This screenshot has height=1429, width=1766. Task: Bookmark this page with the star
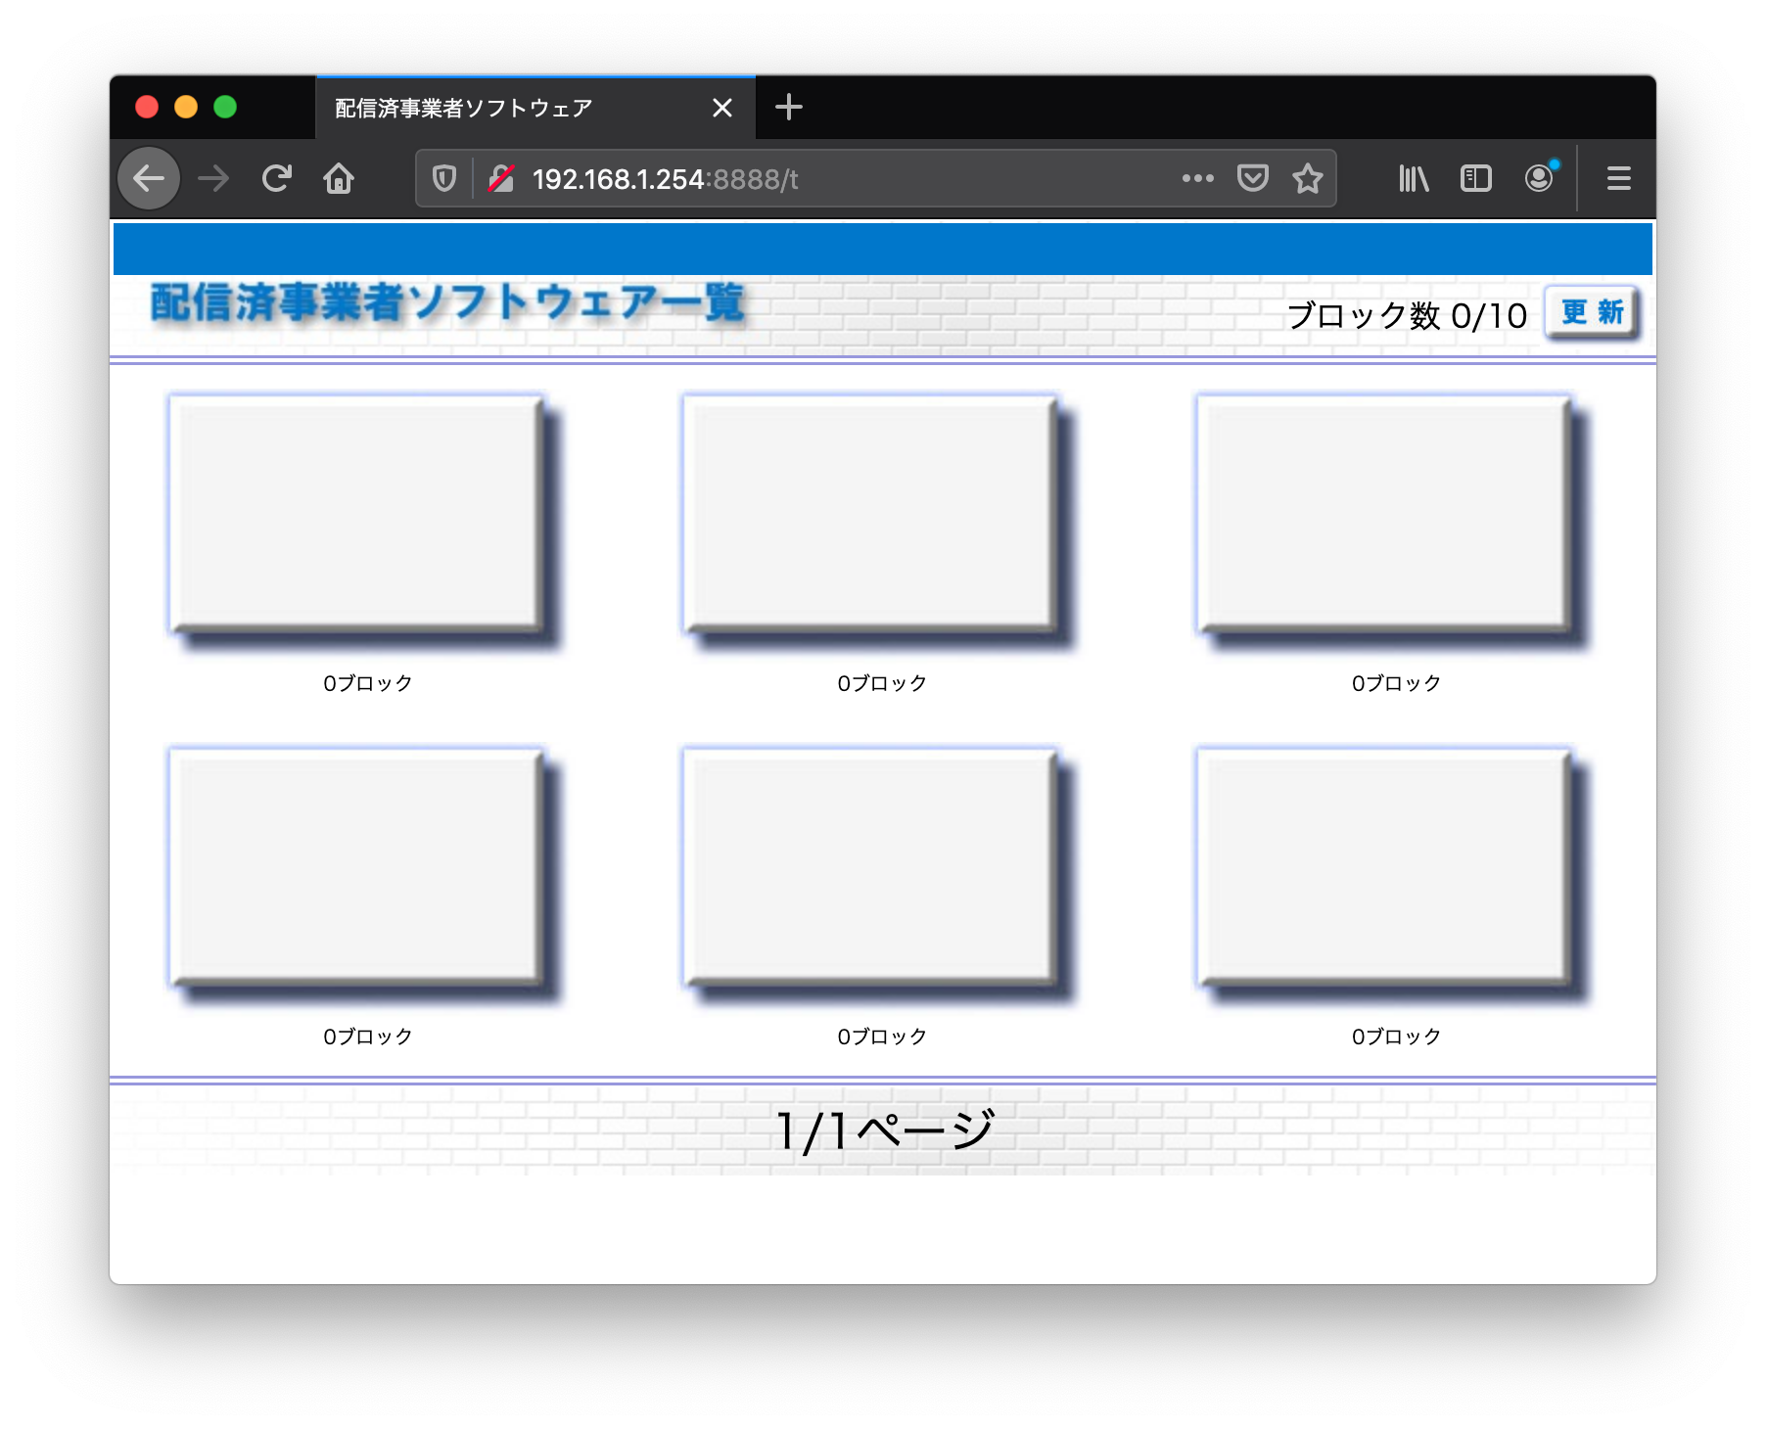1308,178
